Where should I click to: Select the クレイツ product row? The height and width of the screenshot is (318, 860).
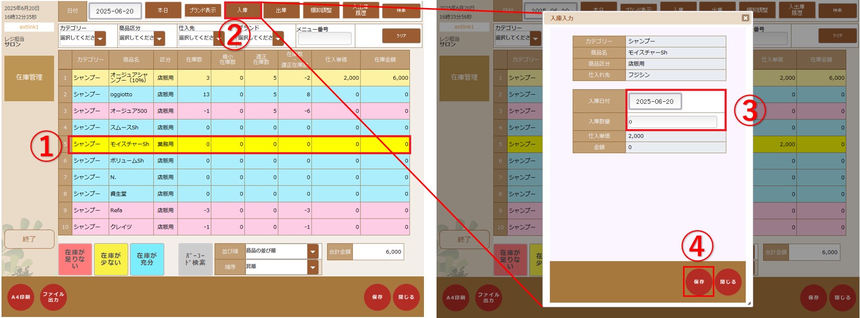[x=234, y=227]
